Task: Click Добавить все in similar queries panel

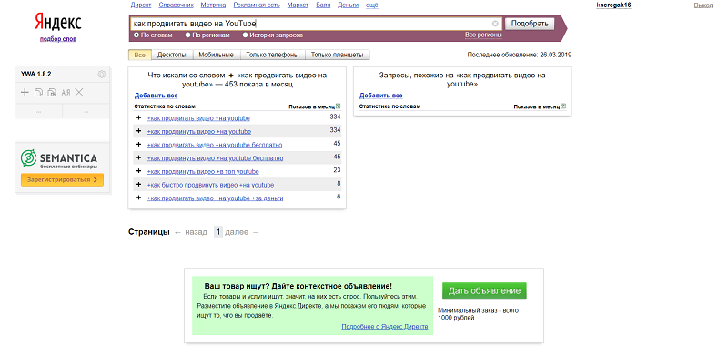Action: tap(380, 96)
